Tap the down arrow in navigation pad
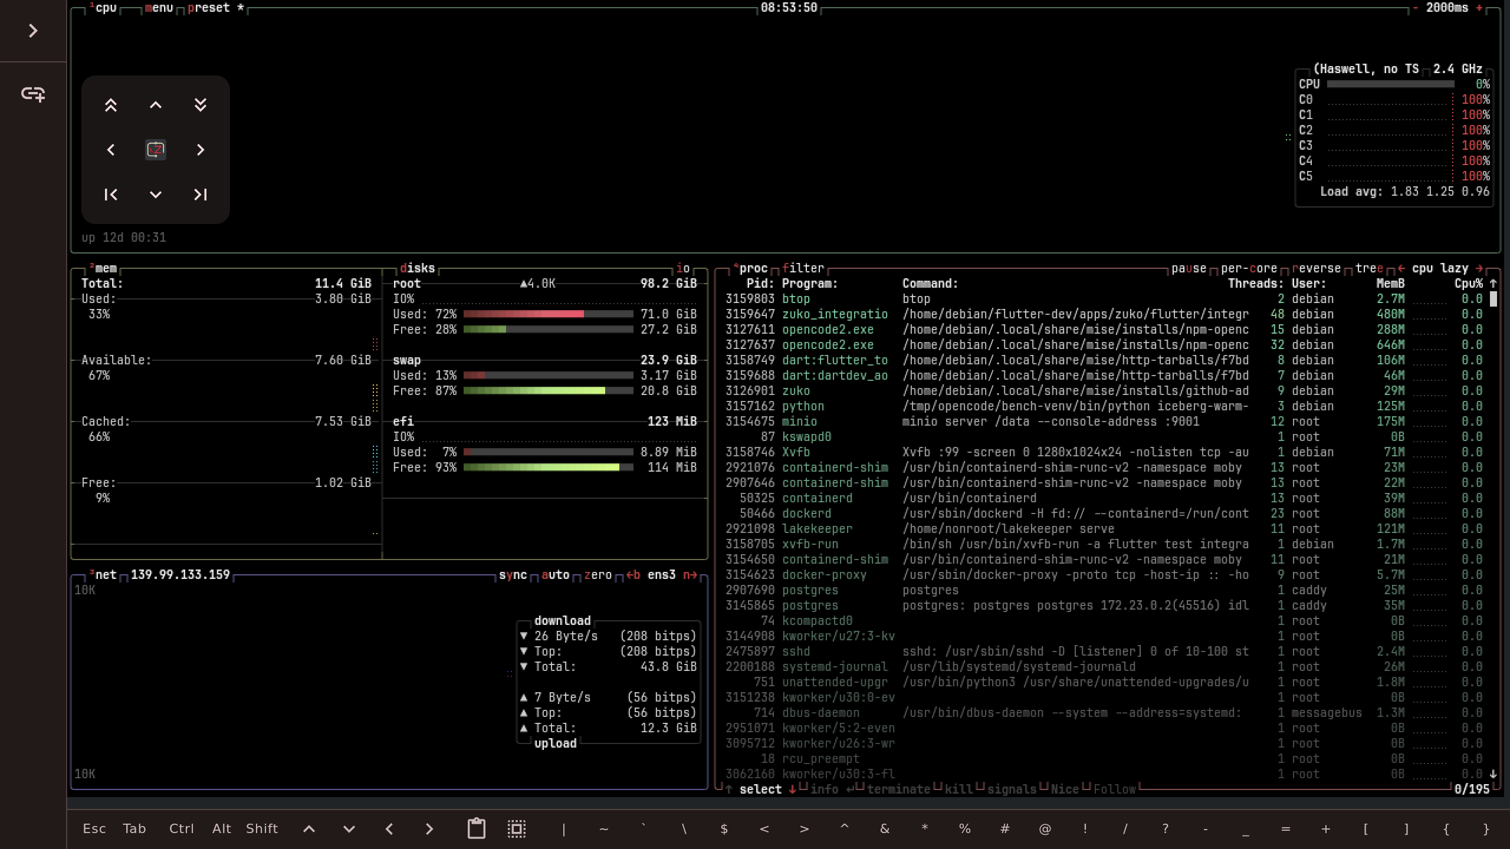The image size is (1510, 849). [156, 195]
